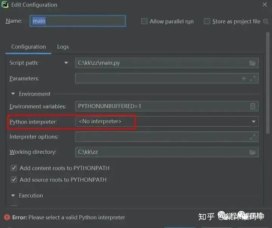The image size is (272, 228).
Task: Open the Python interpreter dropdown
Action: coord(253,122)
